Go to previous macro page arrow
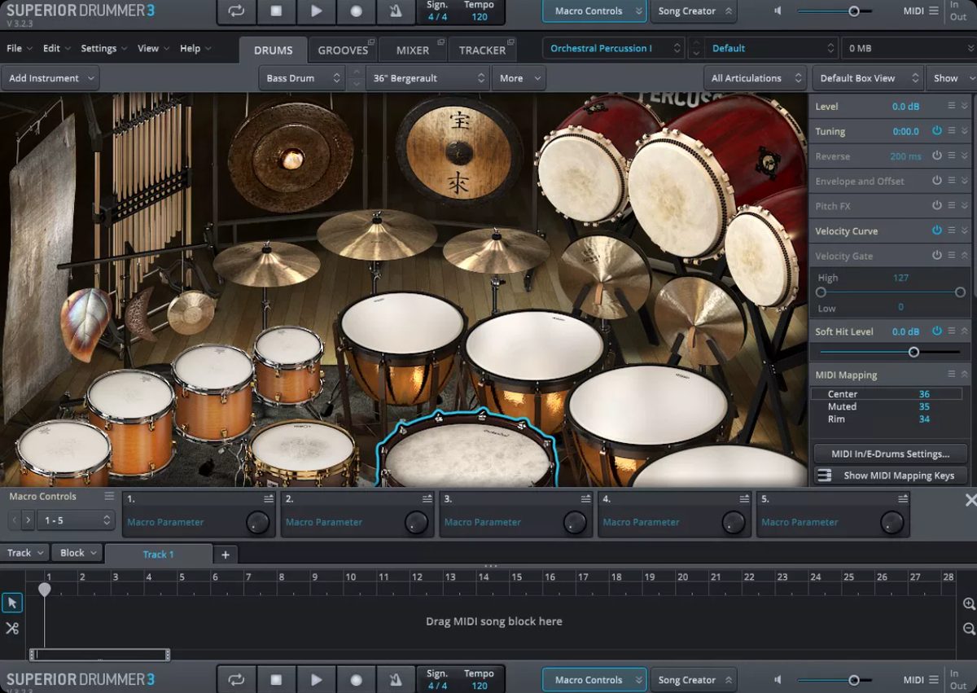The image size is (977, 693). coord(14,520)
